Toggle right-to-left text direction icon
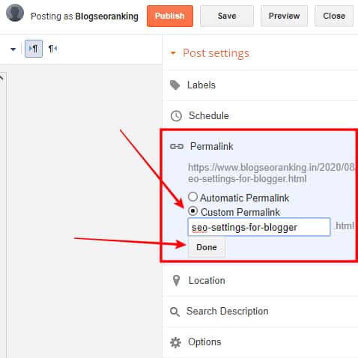 [x=52, y=49]
